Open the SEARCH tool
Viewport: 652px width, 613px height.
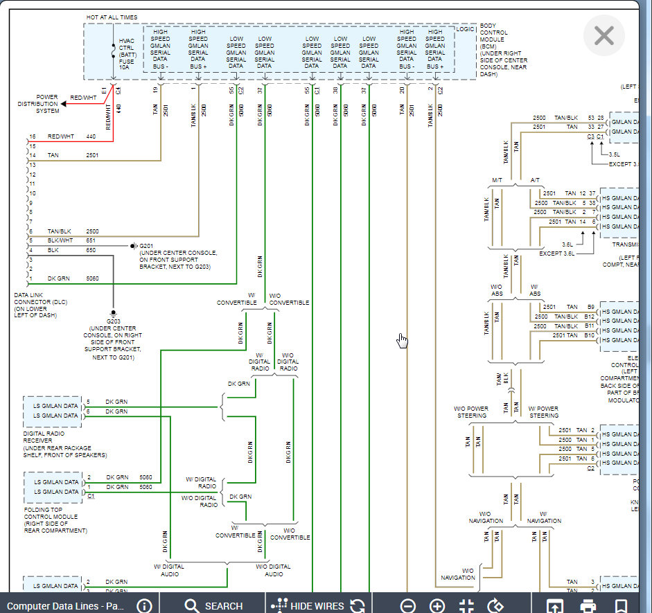click(213, 606)
